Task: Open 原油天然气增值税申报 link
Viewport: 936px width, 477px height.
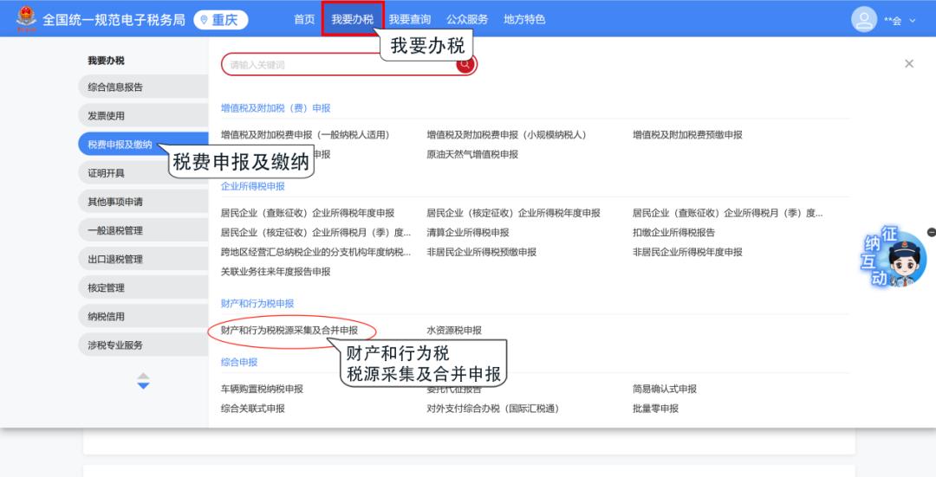Action: coord(472,154)
